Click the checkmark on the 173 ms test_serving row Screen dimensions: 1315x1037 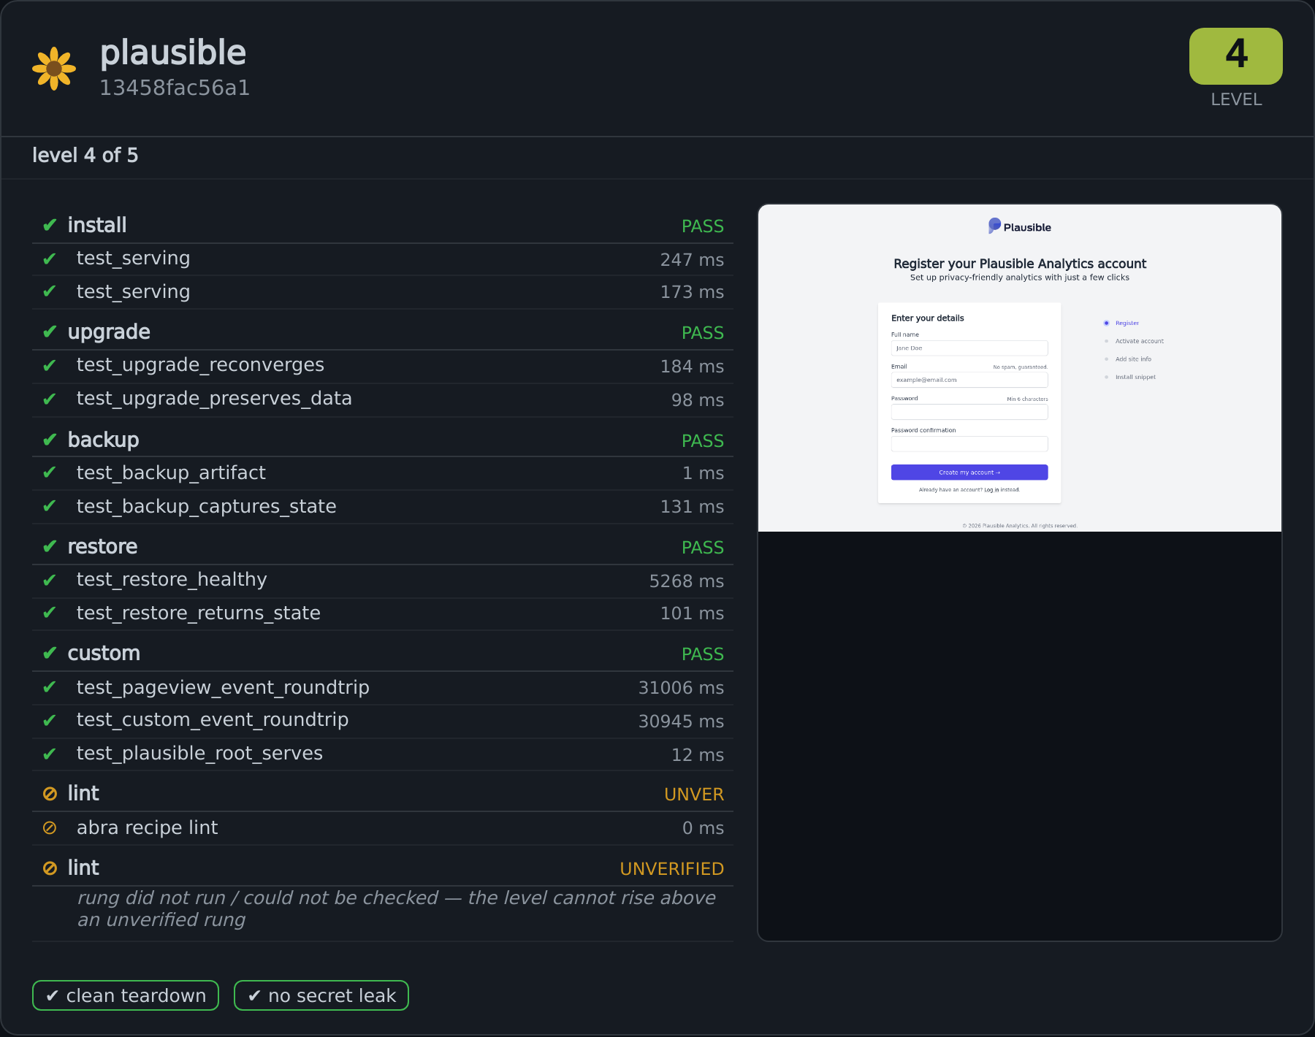click(x=50, y=291)
